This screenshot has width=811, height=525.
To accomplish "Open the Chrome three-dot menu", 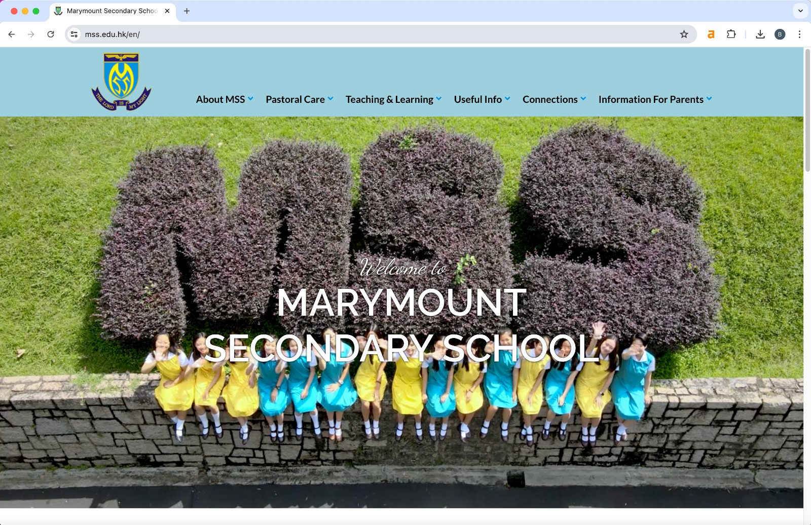I will point(799,34).
